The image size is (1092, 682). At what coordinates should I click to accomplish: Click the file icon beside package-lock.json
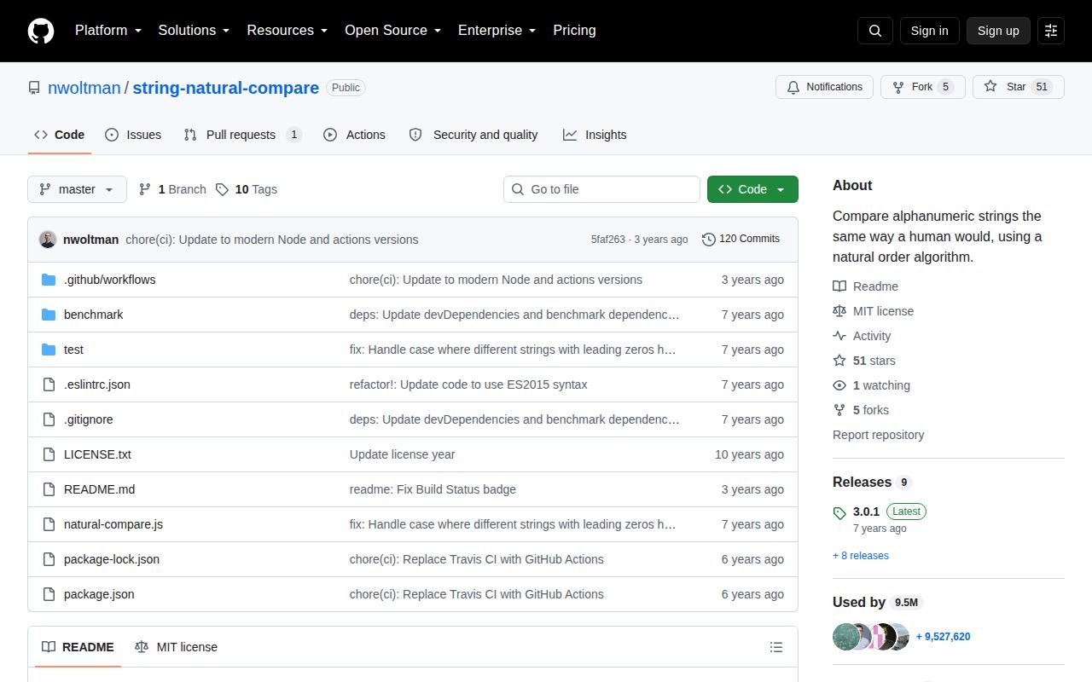pyautogui.click(x=49, y=559)
